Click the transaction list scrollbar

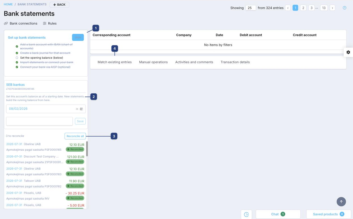pyautogui.click(x=87, y=149)
